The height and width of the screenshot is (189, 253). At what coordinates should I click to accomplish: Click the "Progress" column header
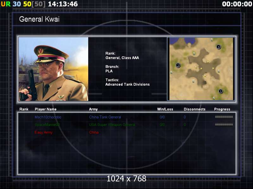coord(222,109)
